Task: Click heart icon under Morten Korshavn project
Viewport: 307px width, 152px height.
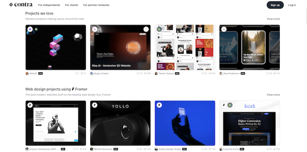Action: tap(138, 149)
